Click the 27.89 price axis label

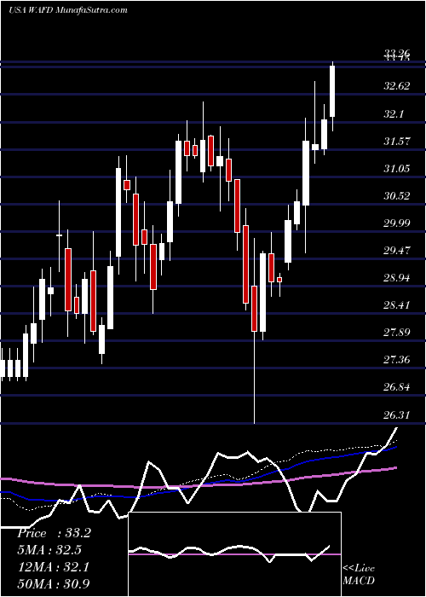pos(397,333)
